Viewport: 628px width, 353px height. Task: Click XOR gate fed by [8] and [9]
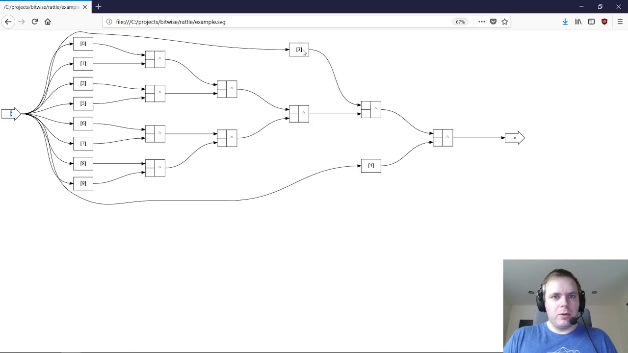[155, 168]
